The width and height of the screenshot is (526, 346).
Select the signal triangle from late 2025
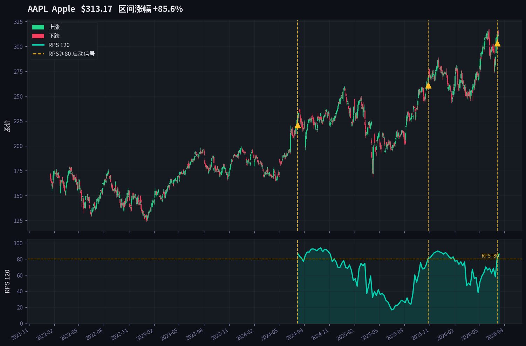tap(428, 86)
